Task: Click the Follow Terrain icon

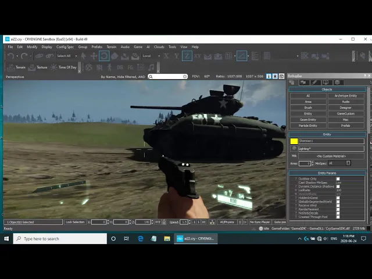Action: point(208,56)
